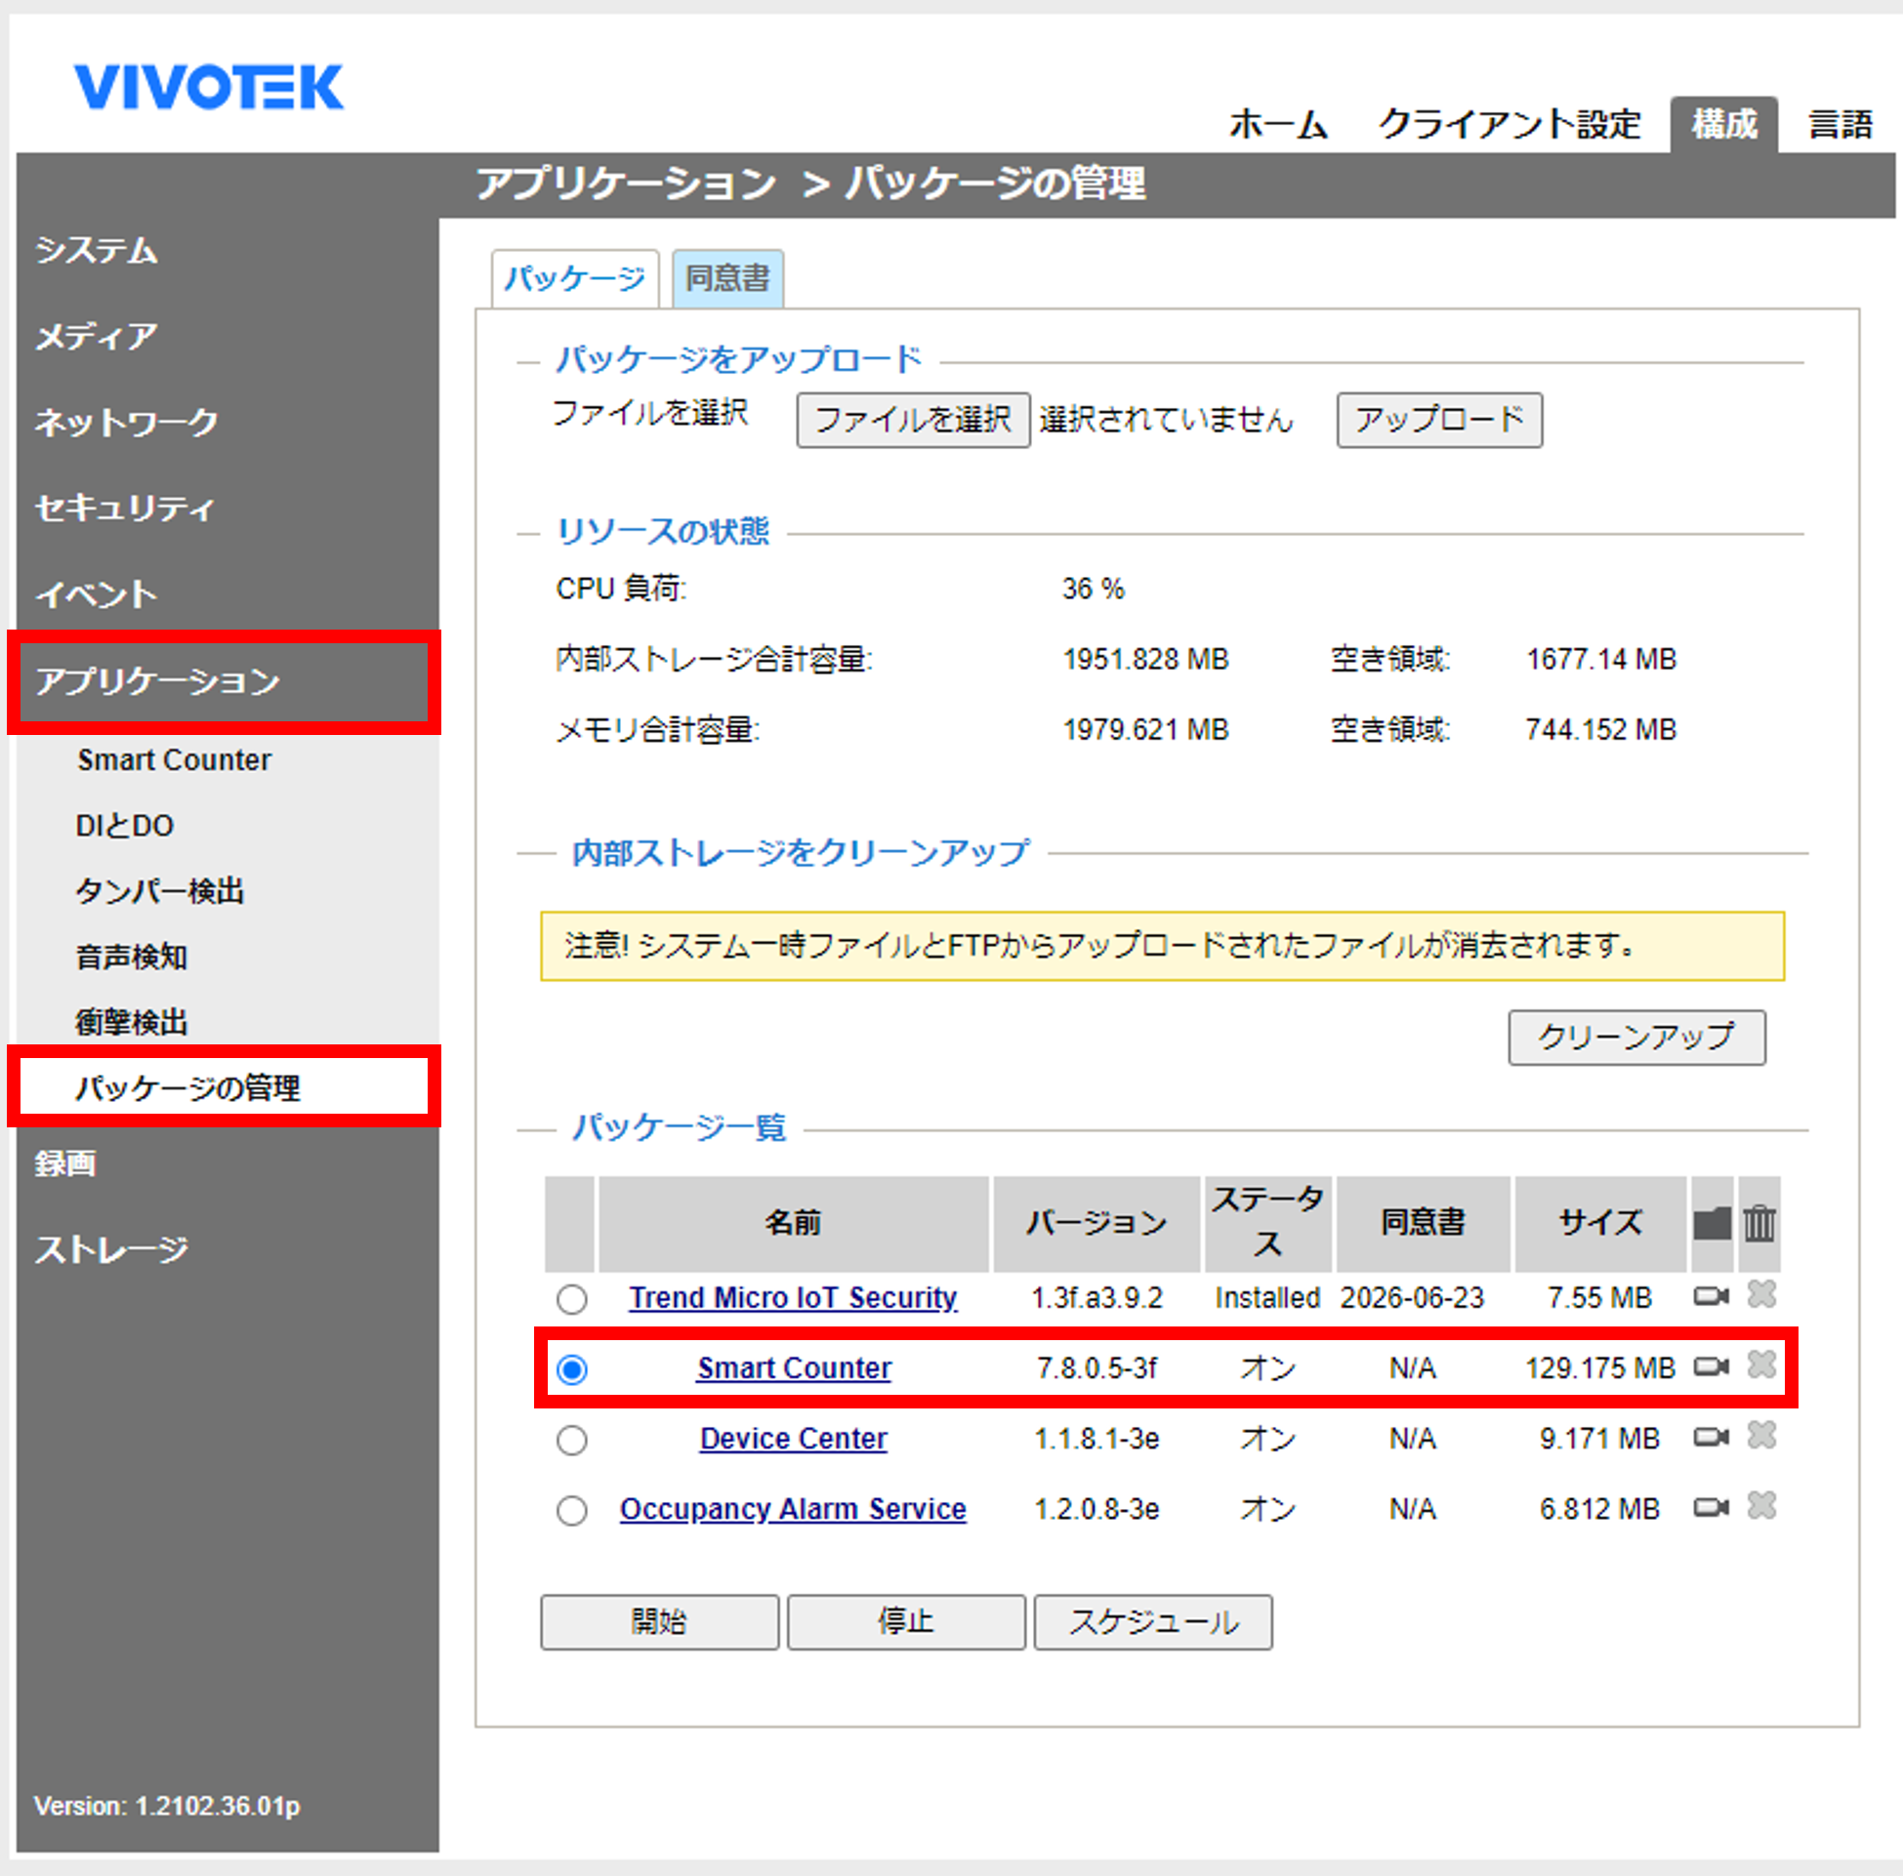Viewport: 1903px width, 1876px height.
Task: Click the サイズ column header
Action: [x=1600, y=1223]
